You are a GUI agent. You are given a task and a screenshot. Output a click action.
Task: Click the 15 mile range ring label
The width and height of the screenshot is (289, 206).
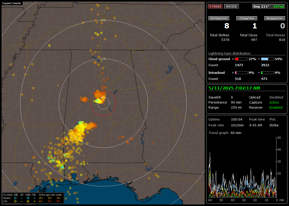(x=103, y=97)
